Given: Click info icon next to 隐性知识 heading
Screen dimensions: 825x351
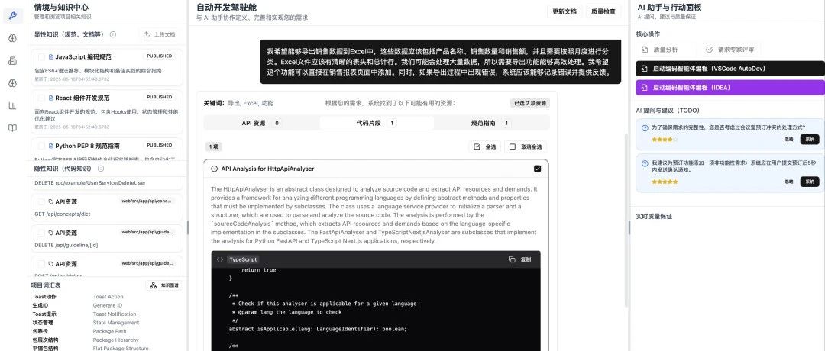Looking at the screenshot, I should (101, 169).
